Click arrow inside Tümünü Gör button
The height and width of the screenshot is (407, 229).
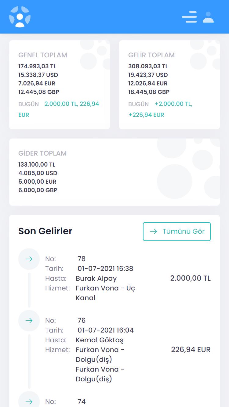coord(153,231)
